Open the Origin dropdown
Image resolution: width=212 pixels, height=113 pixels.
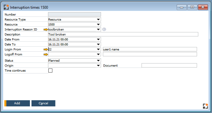point(98,65)
